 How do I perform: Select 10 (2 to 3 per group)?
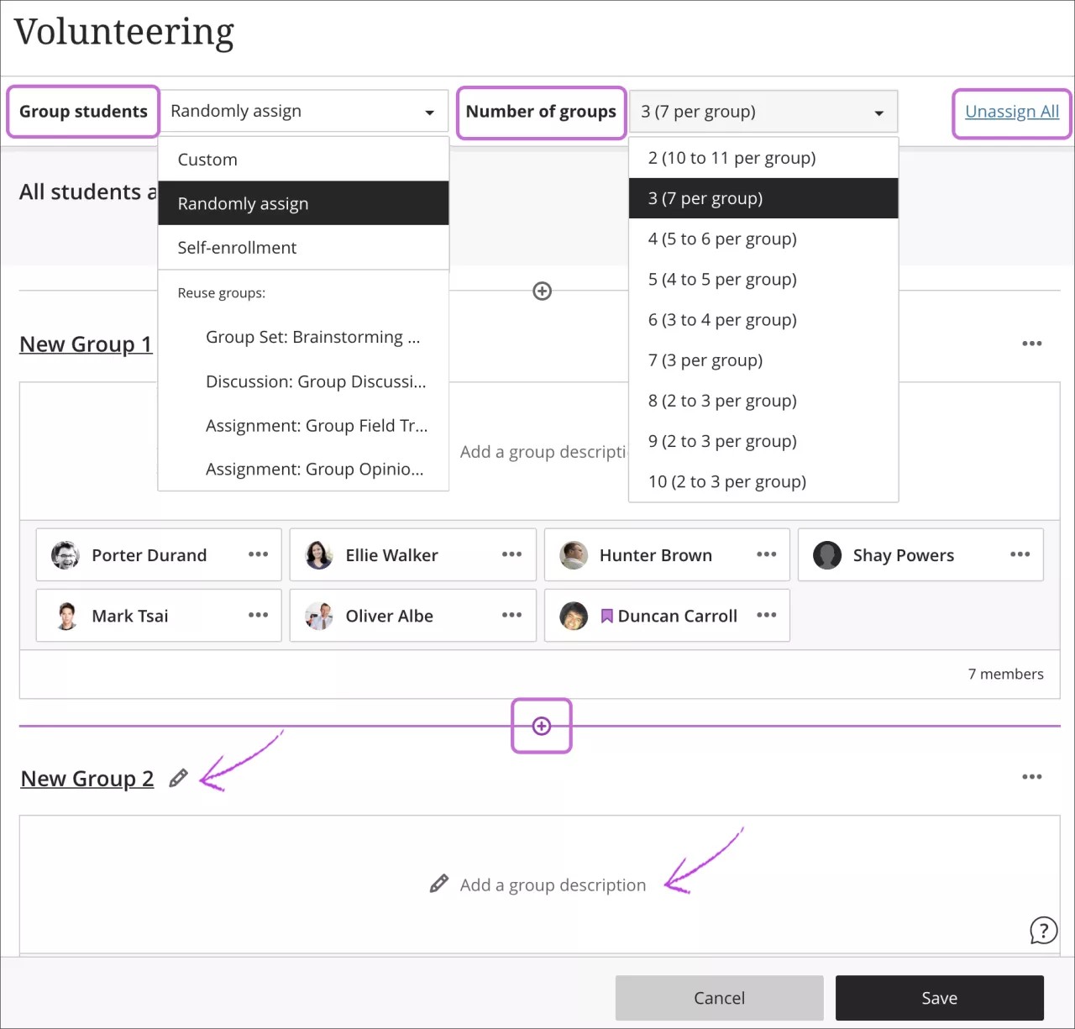[726, 481]
